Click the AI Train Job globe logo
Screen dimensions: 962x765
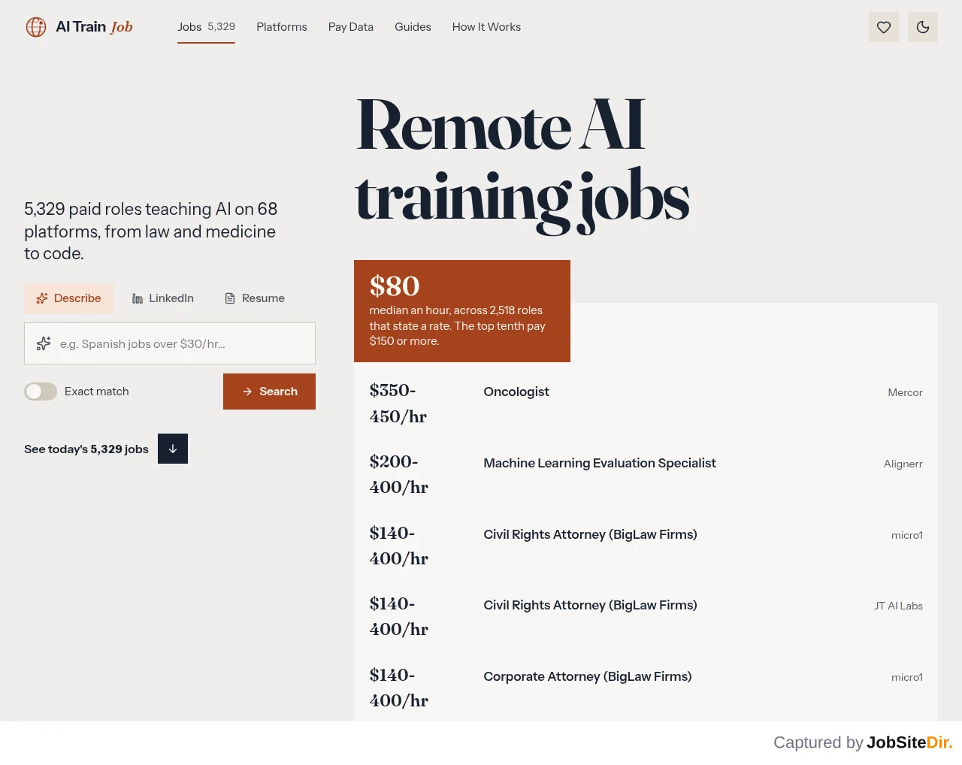(x=36, y=27)
